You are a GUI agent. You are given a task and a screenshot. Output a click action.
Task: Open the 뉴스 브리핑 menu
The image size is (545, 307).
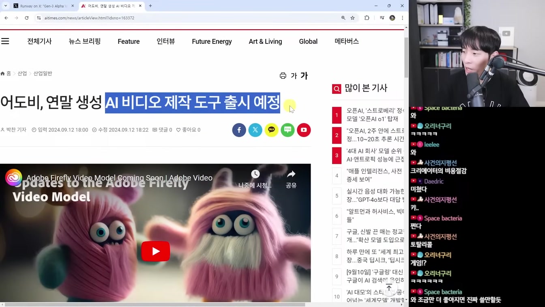click(85, 41)
